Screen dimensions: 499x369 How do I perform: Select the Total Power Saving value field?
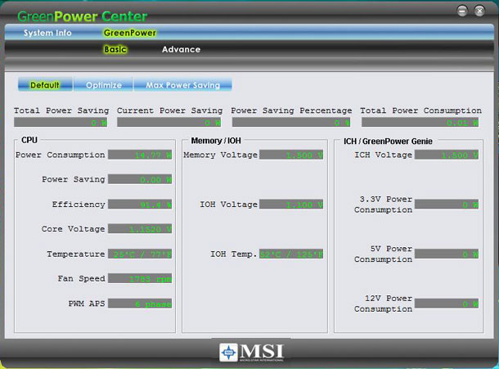(61, 122)
